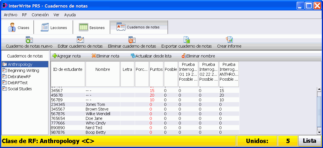323x148 pixels.
Task: Click the table scrollbar down arrow
Action: pos(319,132)
